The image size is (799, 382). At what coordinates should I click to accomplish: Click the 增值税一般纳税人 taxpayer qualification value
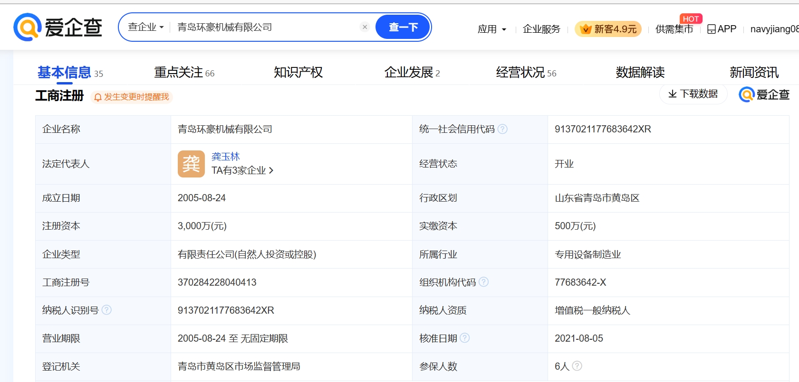click(x=592, y=310)
